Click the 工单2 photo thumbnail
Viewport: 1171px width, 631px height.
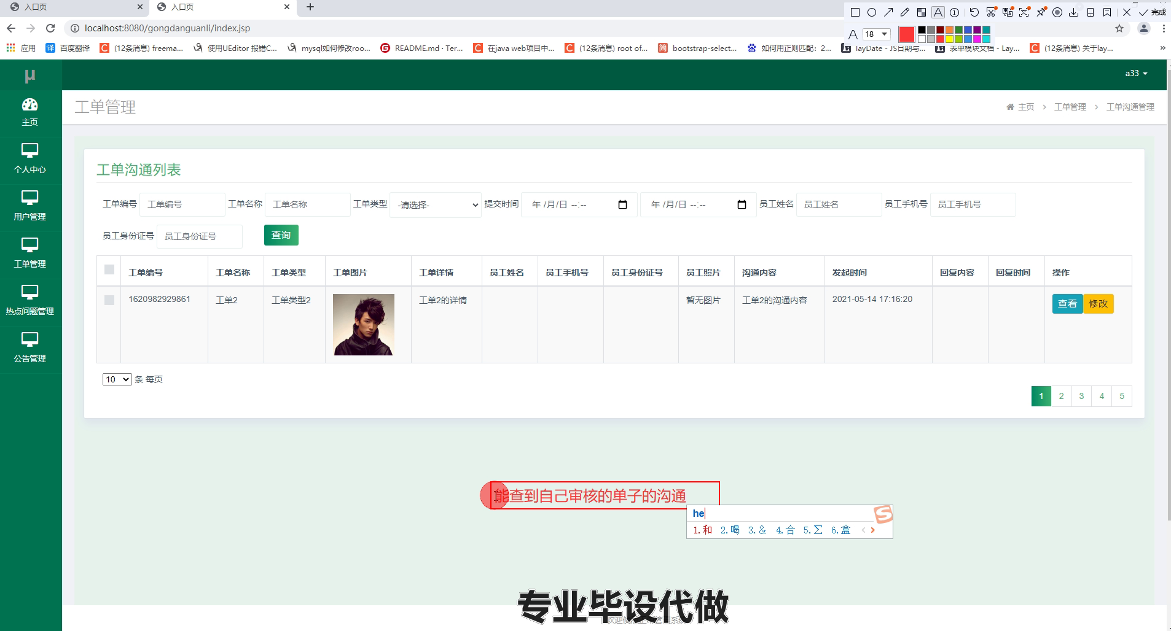pyautogui.click(x=364, y=325)
